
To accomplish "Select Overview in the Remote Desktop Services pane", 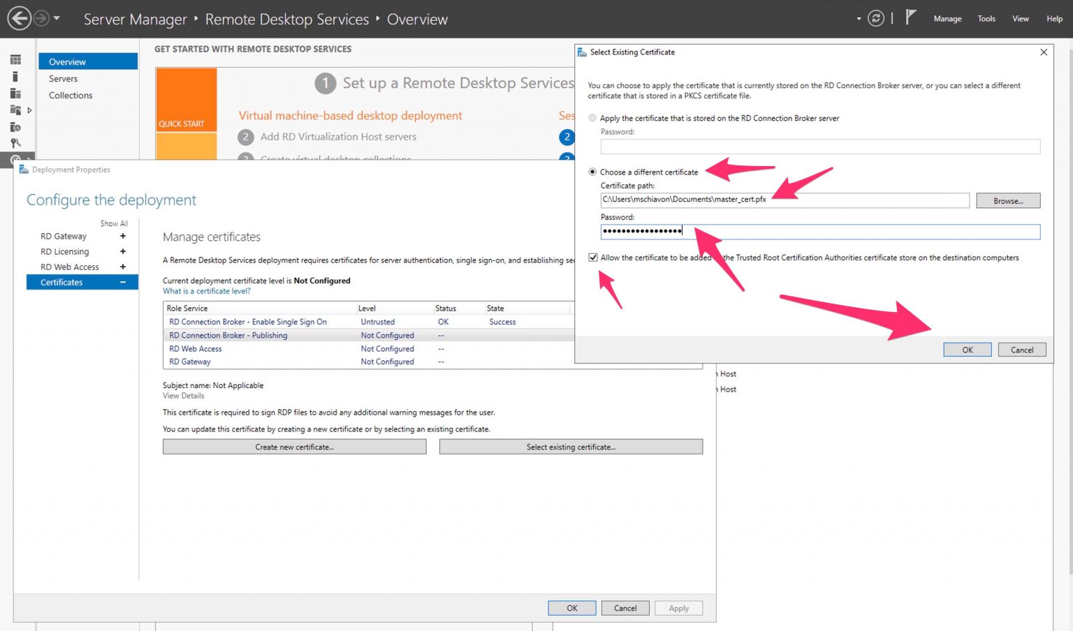I will pos(88,61).
